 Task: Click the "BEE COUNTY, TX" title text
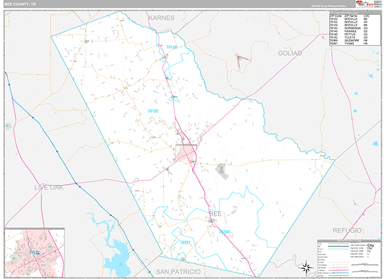pos(20,4)
